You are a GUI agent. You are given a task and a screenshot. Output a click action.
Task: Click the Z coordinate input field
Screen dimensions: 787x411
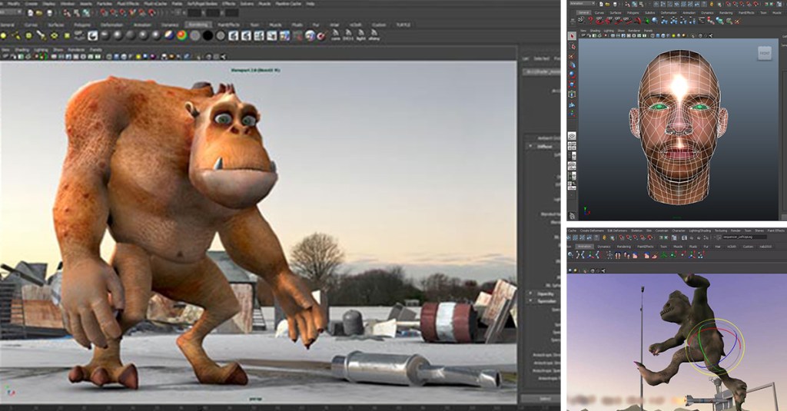tap(232, 12)
